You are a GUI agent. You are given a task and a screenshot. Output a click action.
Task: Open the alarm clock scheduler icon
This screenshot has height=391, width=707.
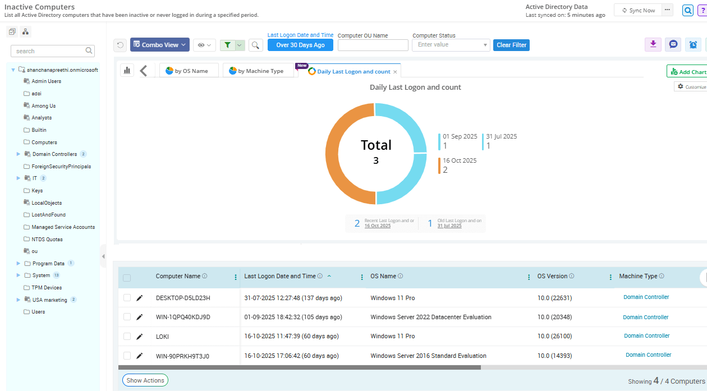[694, 45]
